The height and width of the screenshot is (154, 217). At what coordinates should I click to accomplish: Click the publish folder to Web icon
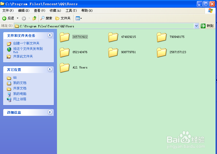pyautogui.click(x=9, y=49)
